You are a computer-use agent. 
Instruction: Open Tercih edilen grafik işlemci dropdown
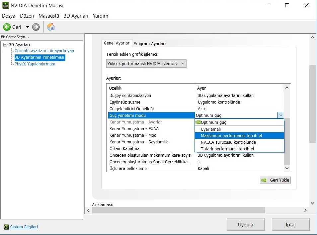click(x=146, y=63)
